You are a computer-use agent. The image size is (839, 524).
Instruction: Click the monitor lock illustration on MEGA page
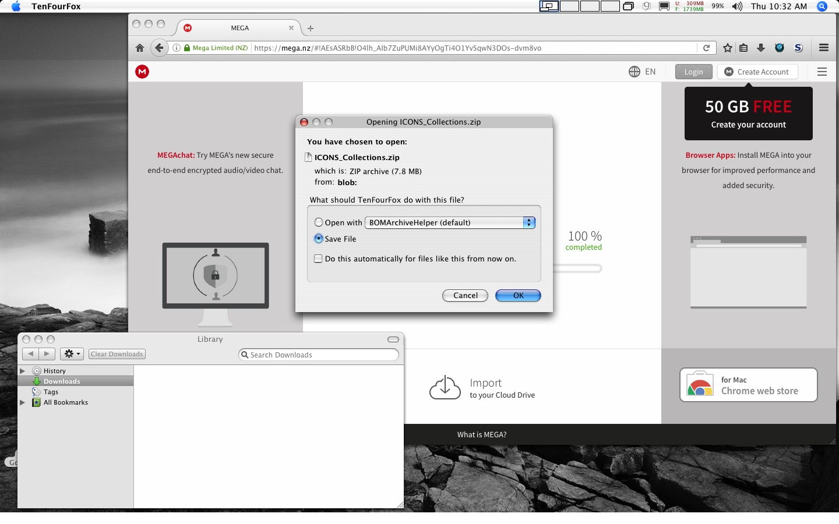[x=216, y=284]
